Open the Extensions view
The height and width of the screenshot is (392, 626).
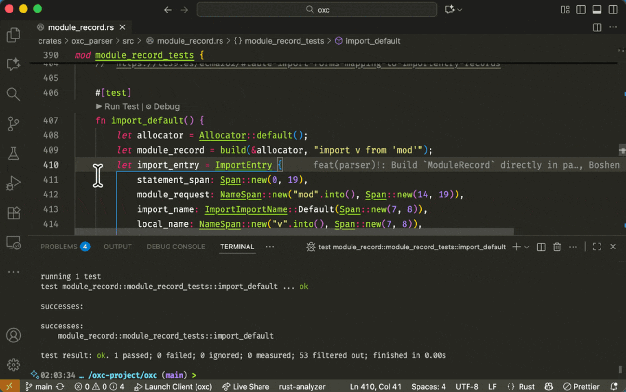point(13,213)
